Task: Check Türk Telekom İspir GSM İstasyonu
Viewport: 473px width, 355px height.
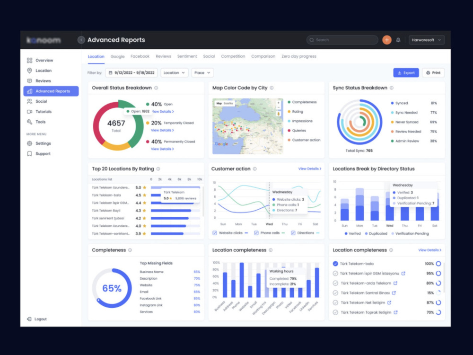Action: 335,274
